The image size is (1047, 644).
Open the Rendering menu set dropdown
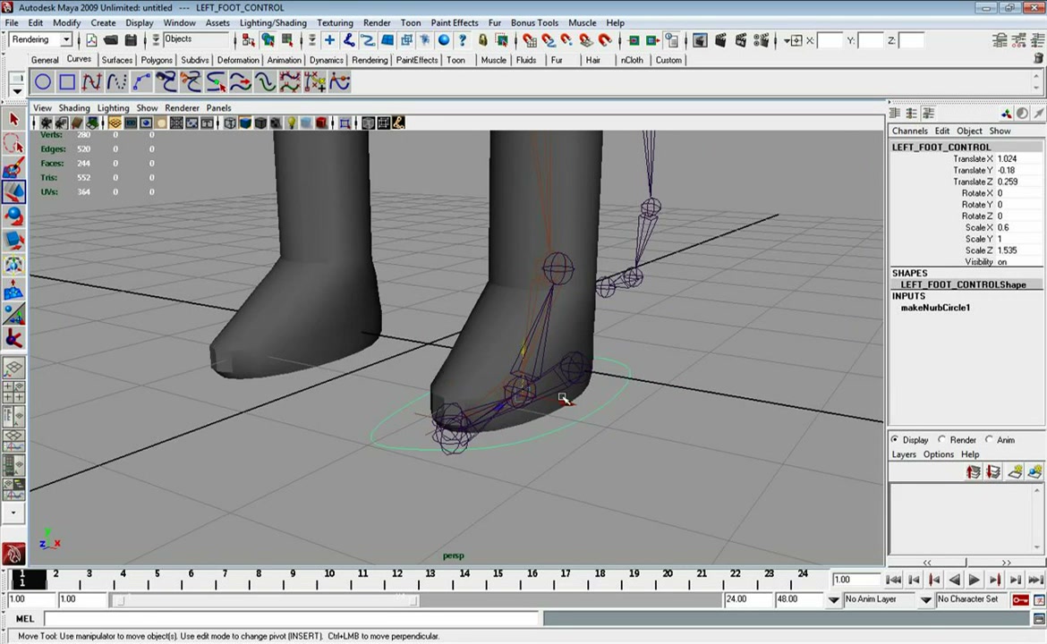point(65,39)
